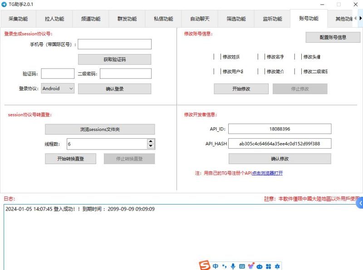Click the Sogou input method S logo
Screen dimensions: 363x270
(205, 266)
